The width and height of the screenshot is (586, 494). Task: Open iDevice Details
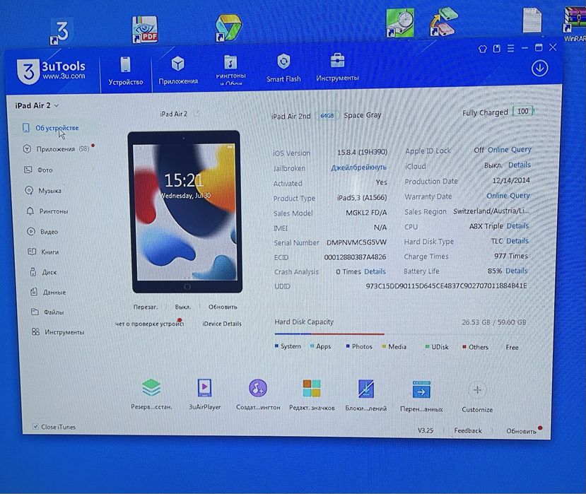[x=222, y=324]
